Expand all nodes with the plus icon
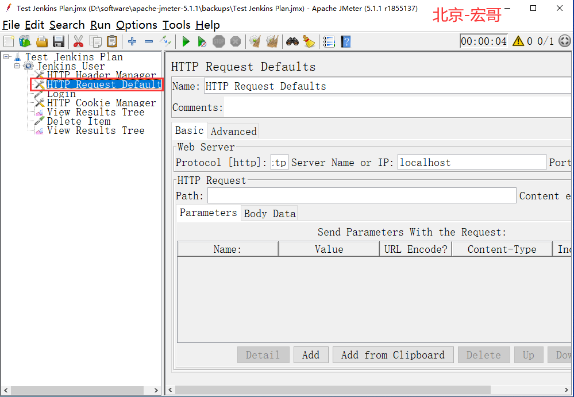The image size is (574, 397). click(132, 41)
